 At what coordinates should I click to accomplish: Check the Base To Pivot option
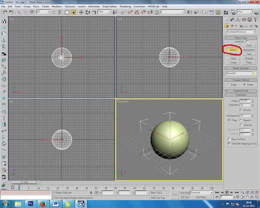229,139
